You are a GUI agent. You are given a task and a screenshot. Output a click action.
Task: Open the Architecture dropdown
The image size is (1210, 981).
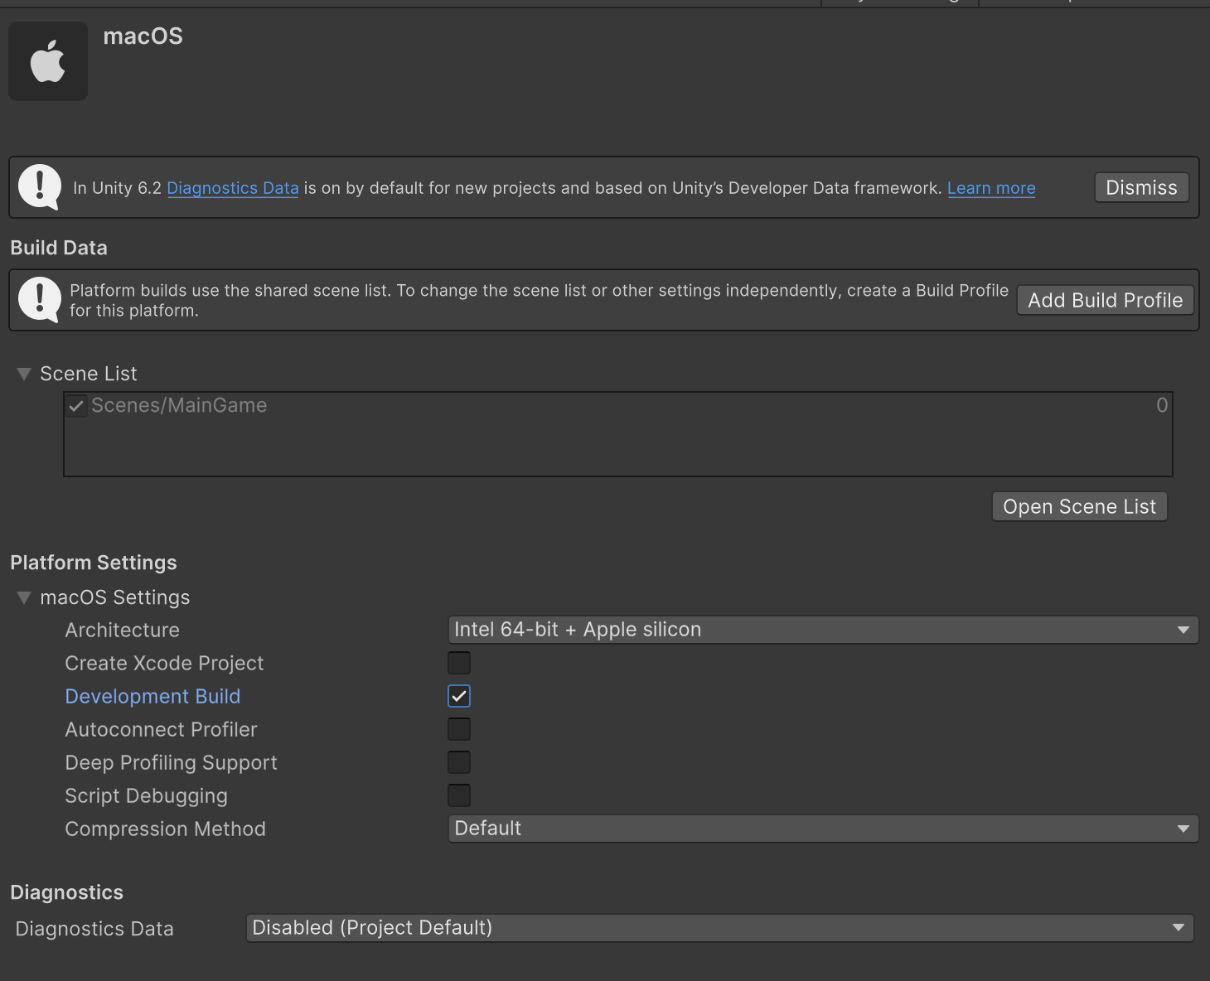[x=822, y=630]
